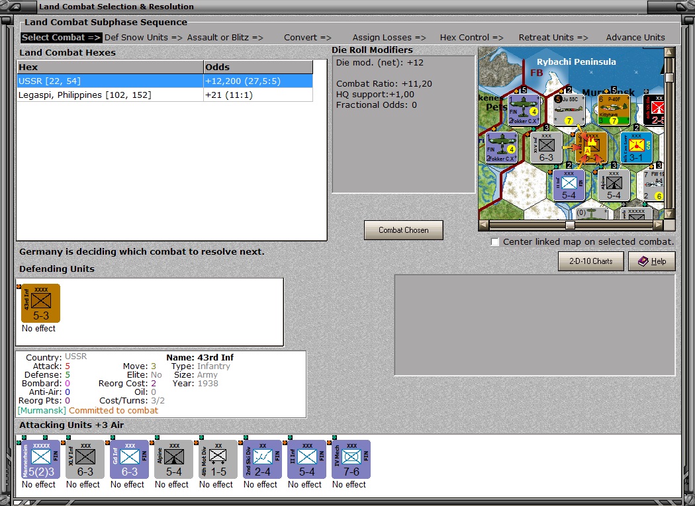Screen dimensions: 695x506
Task: Click mini-map vertical scroll down arrow
Action: coord(669,214)
